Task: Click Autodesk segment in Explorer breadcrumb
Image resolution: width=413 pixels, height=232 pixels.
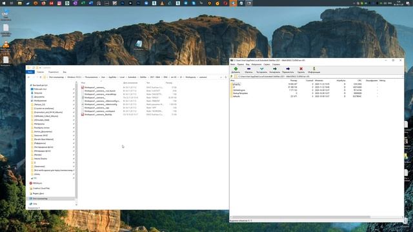Action: click(132, 77)
